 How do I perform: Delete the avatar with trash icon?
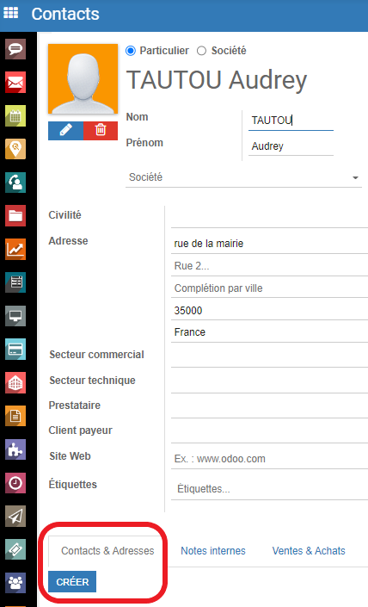[101, 130]
